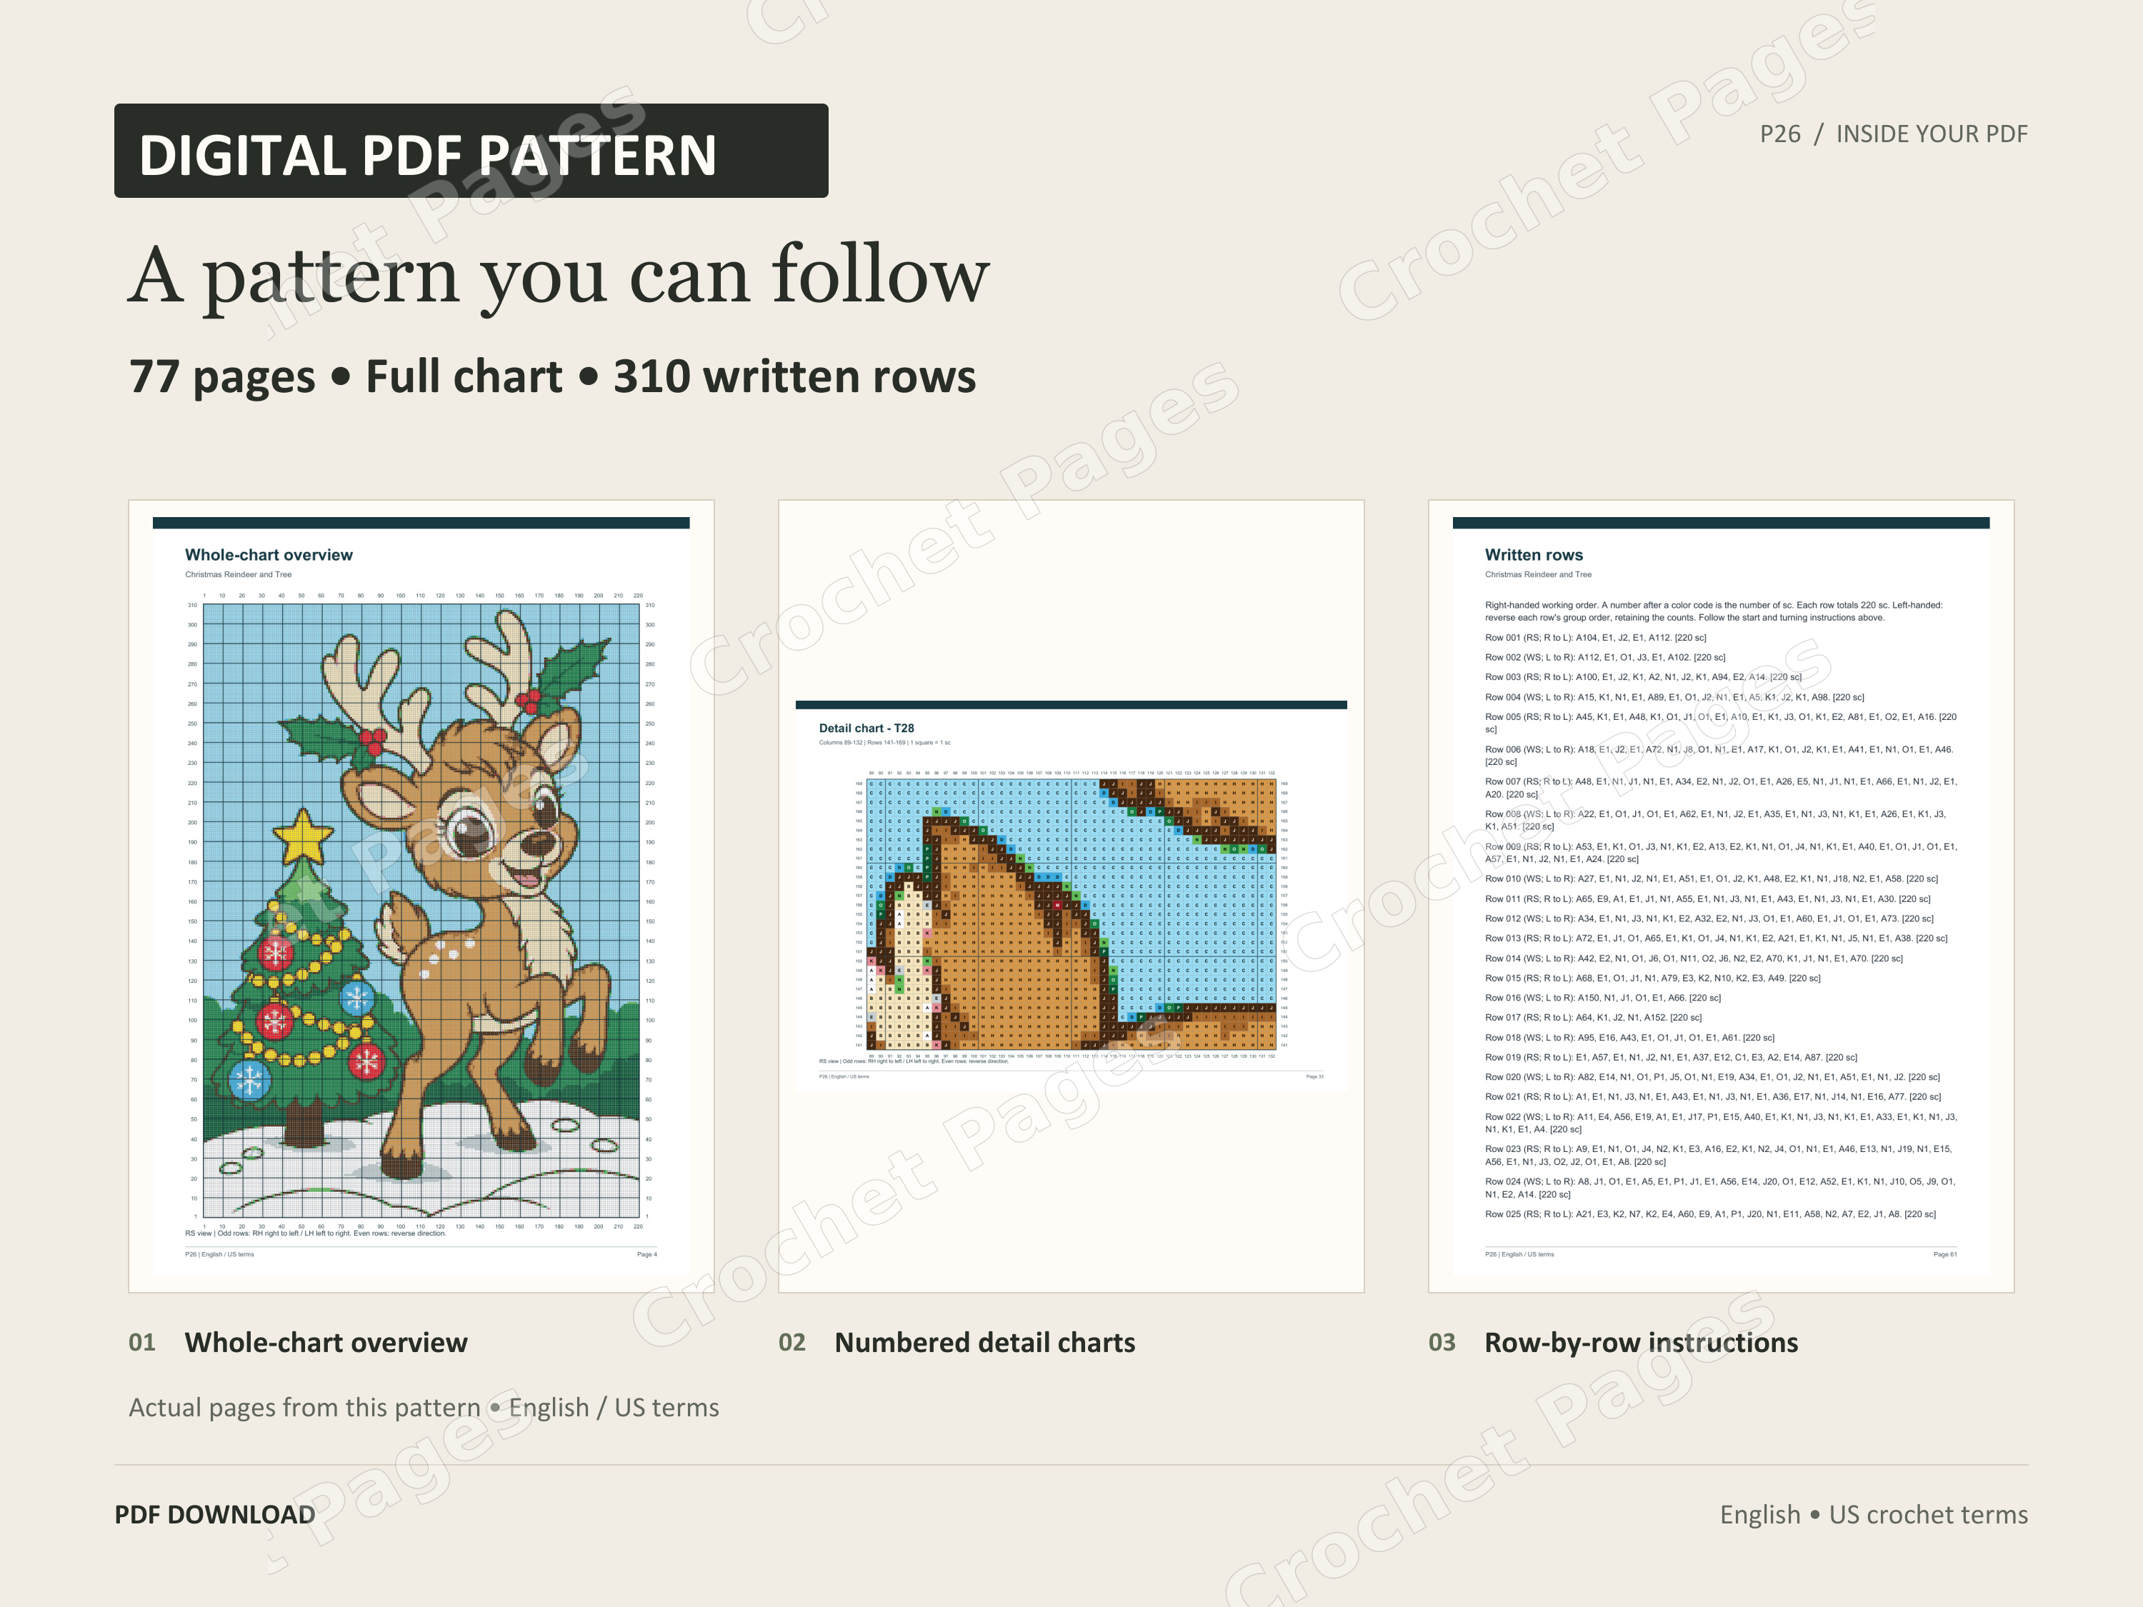2143x1607 pixels.
Task: Click the 'PDF DOWNLOAD' footer text
Action: [x=215, y=1515]
